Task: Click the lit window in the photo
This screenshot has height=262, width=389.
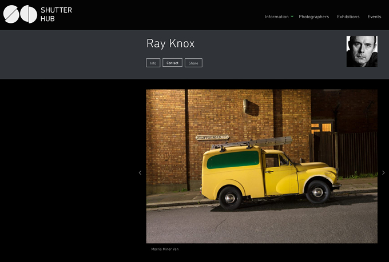Action: point(321,127)
